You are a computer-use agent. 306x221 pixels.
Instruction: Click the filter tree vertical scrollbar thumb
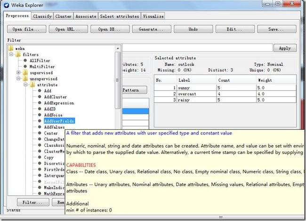coord(118,80)
